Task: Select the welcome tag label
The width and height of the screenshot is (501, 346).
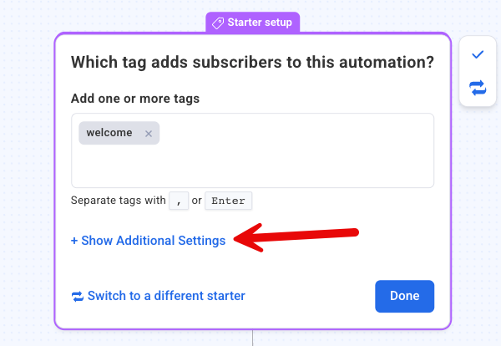Action: (109, 133)
